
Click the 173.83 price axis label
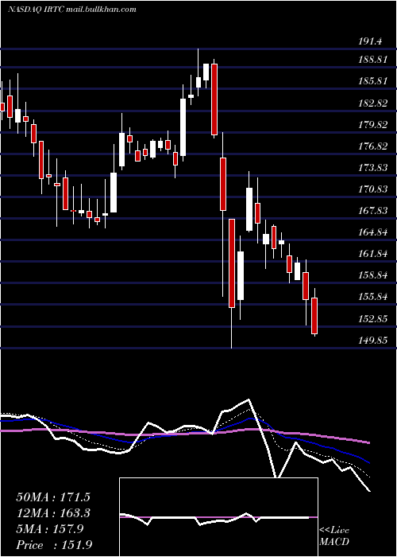(x=372, y=168)
